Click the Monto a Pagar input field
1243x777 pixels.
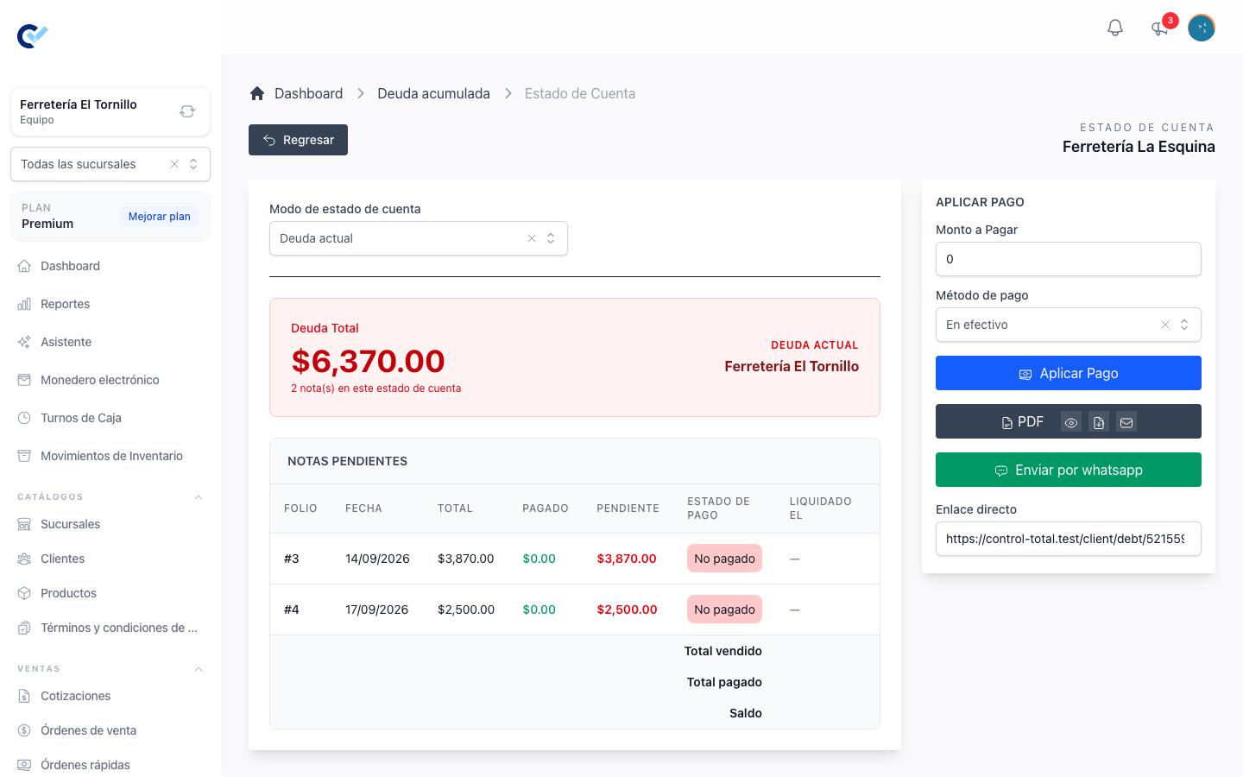coord(1069,259)
